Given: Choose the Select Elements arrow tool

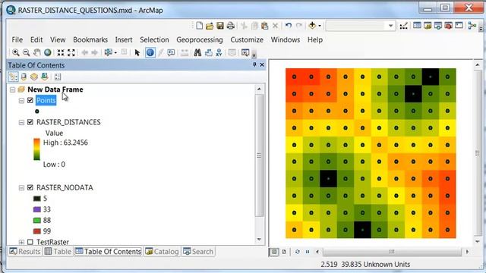Looking at the screenshot, I should click(137, 52).
